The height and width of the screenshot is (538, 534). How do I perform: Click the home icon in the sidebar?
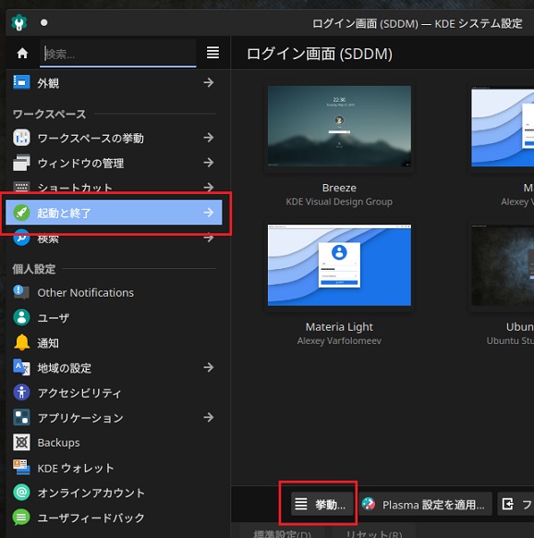(22, 54)
